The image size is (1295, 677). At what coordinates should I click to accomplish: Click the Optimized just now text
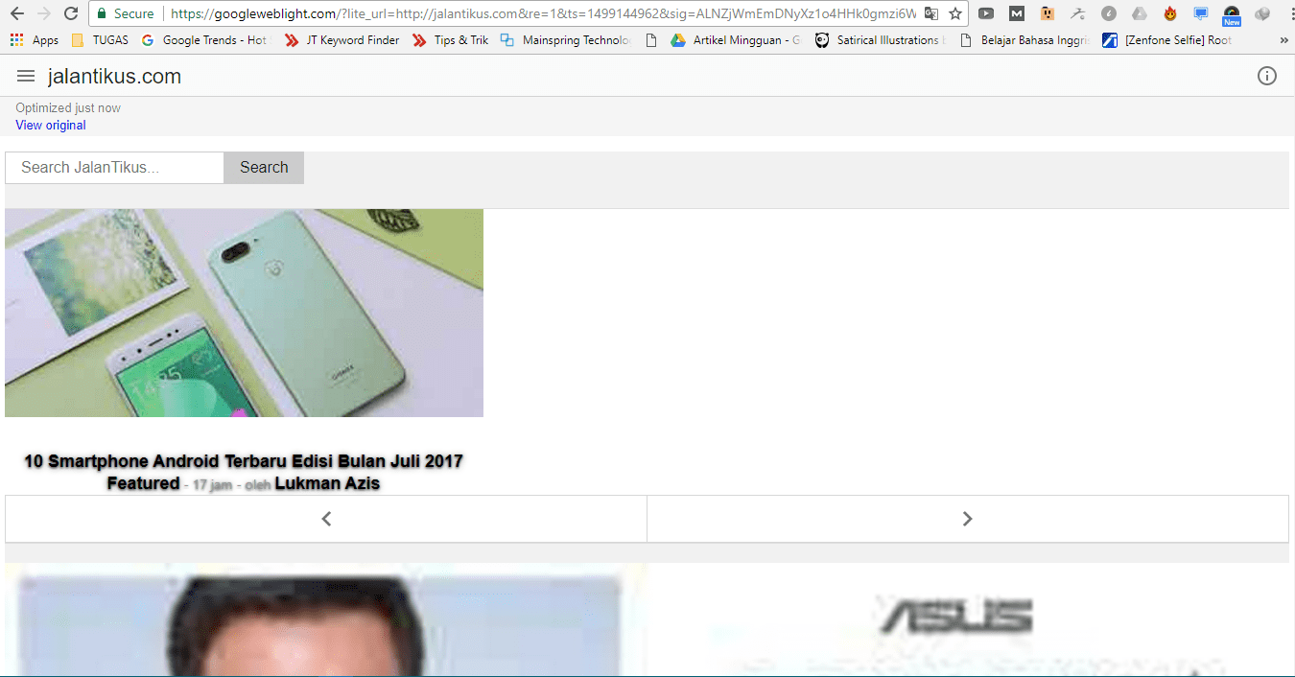68,108
